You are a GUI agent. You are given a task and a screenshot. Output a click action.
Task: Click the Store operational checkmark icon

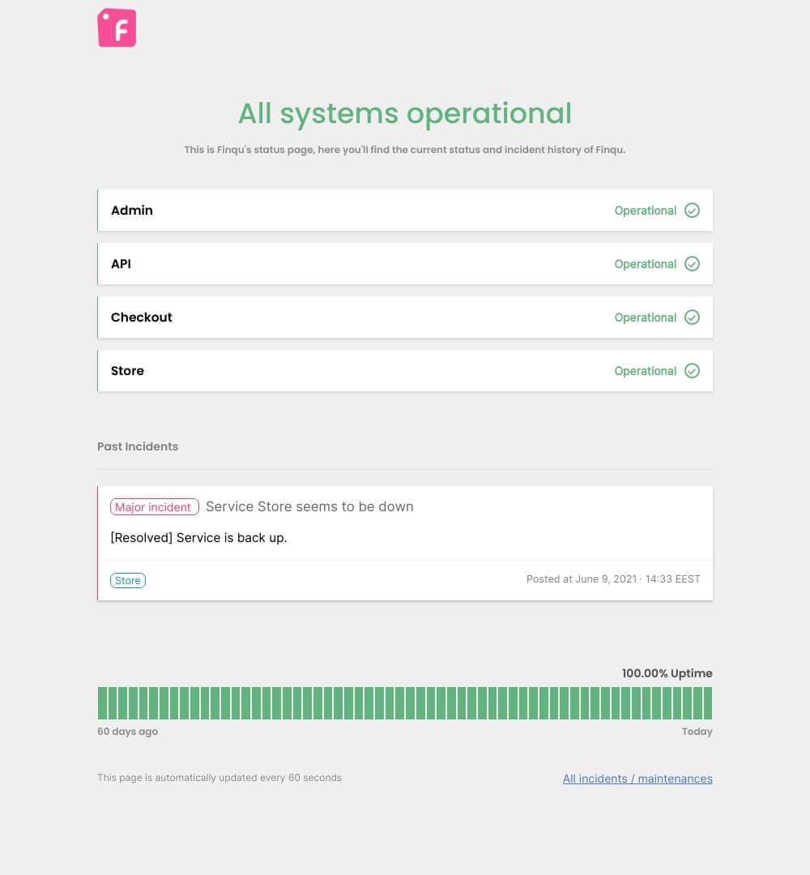(x=692, y=371)
